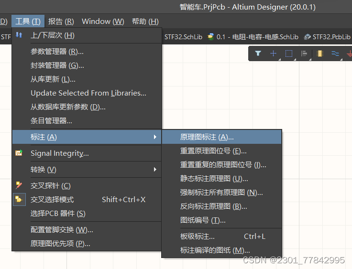Select 标注编译的图纸 (M)... submenu entry
The image size is (352, 269).
[x=221, y=250]
